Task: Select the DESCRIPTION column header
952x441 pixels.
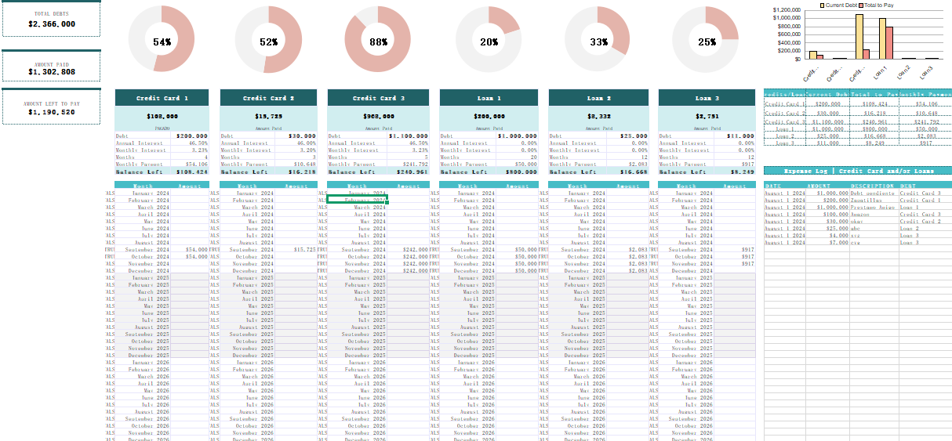Action: (874, 186)
